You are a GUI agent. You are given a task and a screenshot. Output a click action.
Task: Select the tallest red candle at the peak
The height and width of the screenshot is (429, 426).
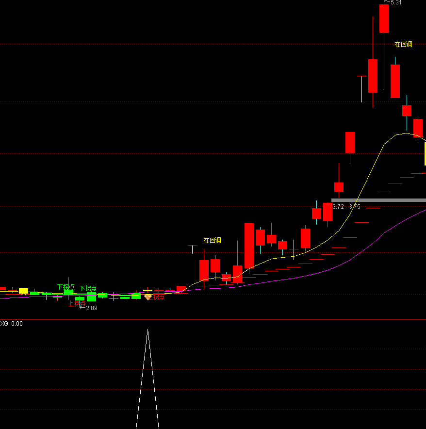(384, 18)
